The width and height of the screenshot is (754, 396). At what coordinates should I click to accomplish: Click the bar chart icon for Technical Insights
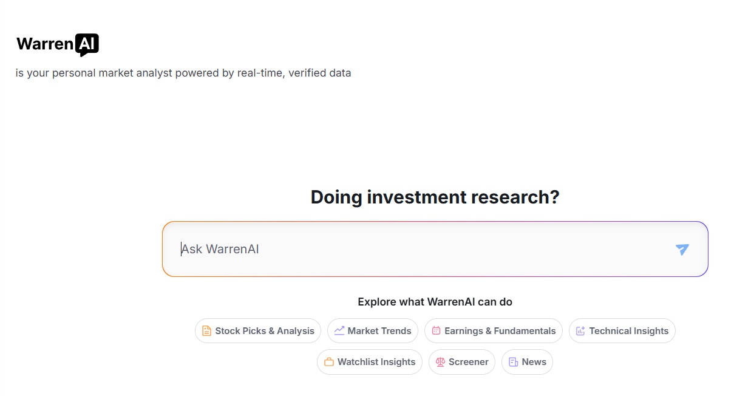580,331
